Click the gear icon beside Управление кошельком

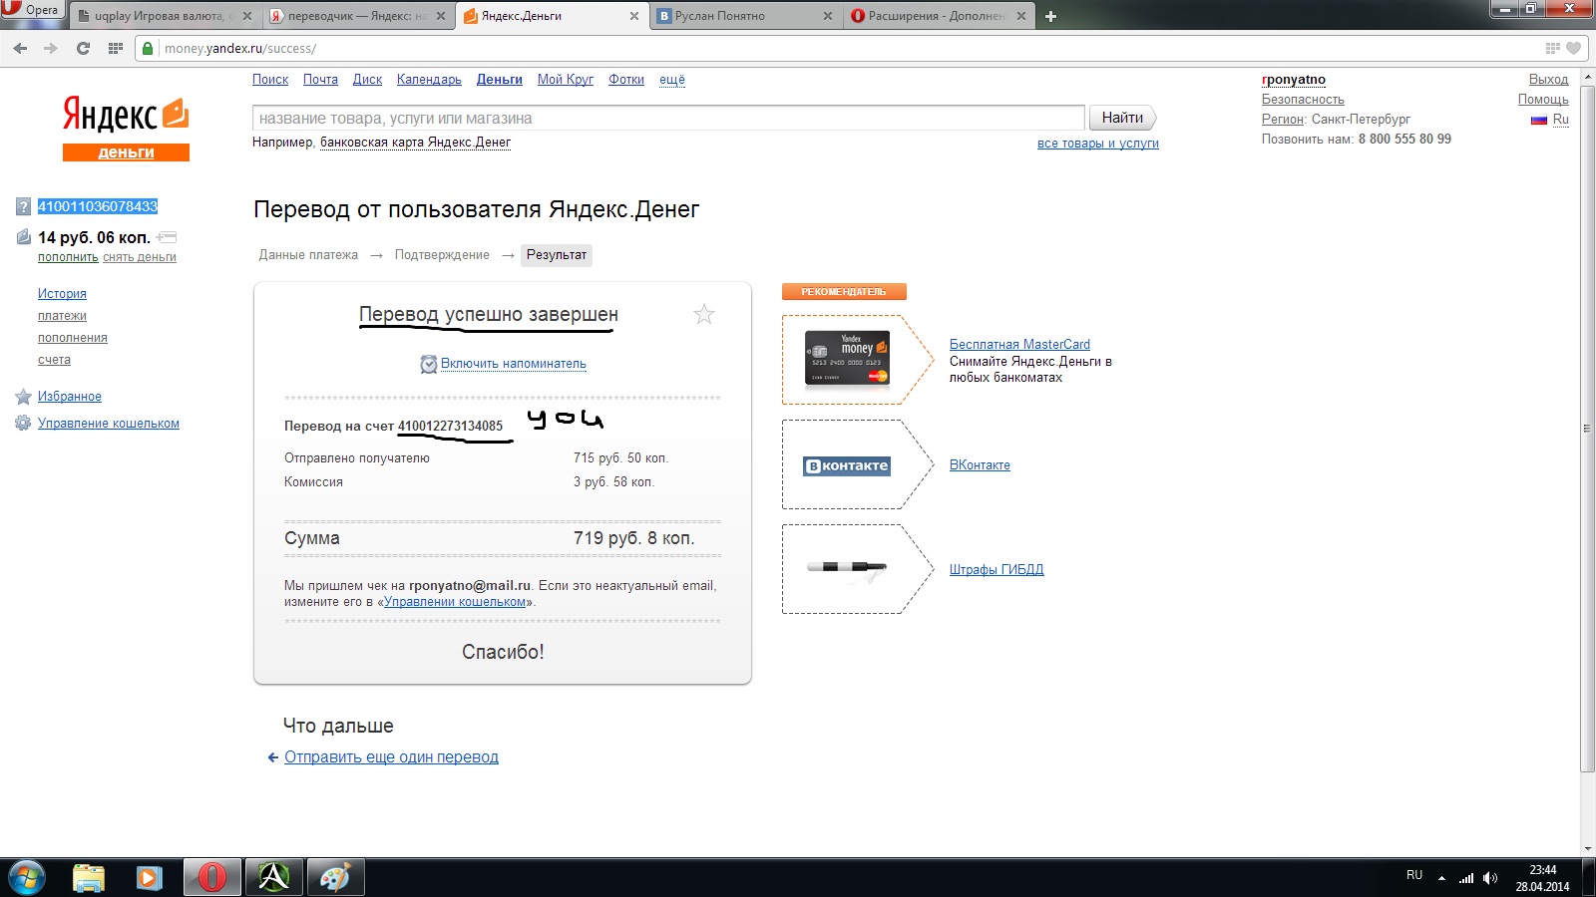(23, 424)
